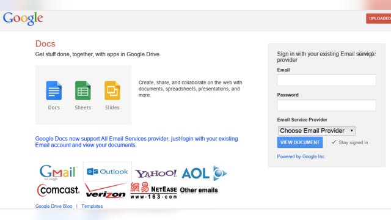Open the green Sheets icon
The height and width of the screenshot is (220, 391).
[x=83, y=90]
